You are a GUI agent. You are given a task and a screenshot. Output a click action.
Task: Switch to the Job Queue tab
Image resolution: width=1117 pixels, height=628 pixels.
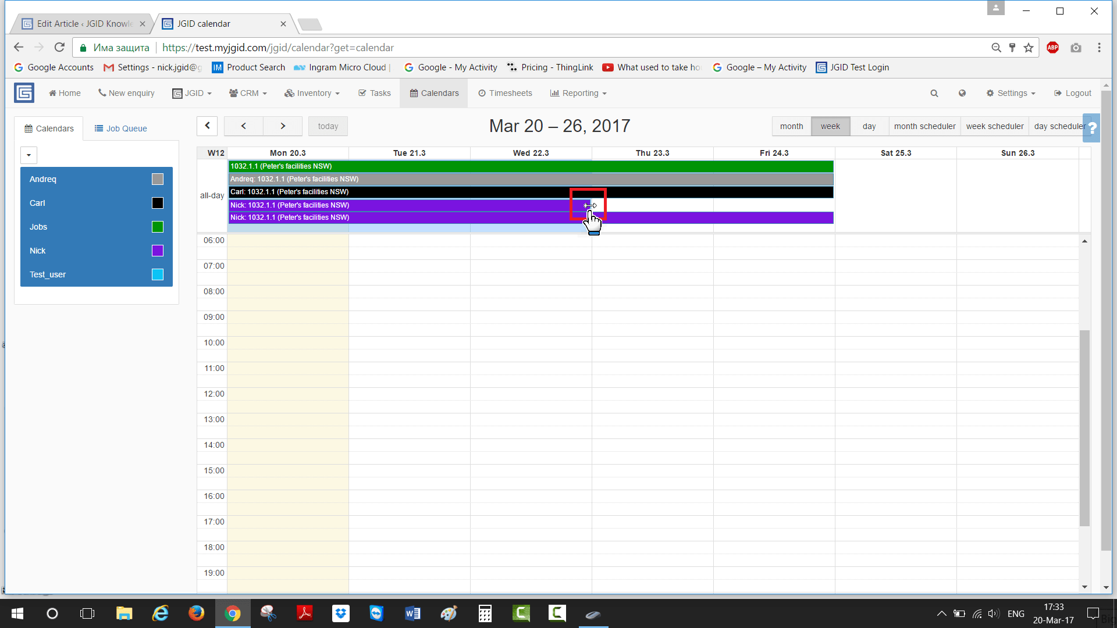tap(121, 129)
